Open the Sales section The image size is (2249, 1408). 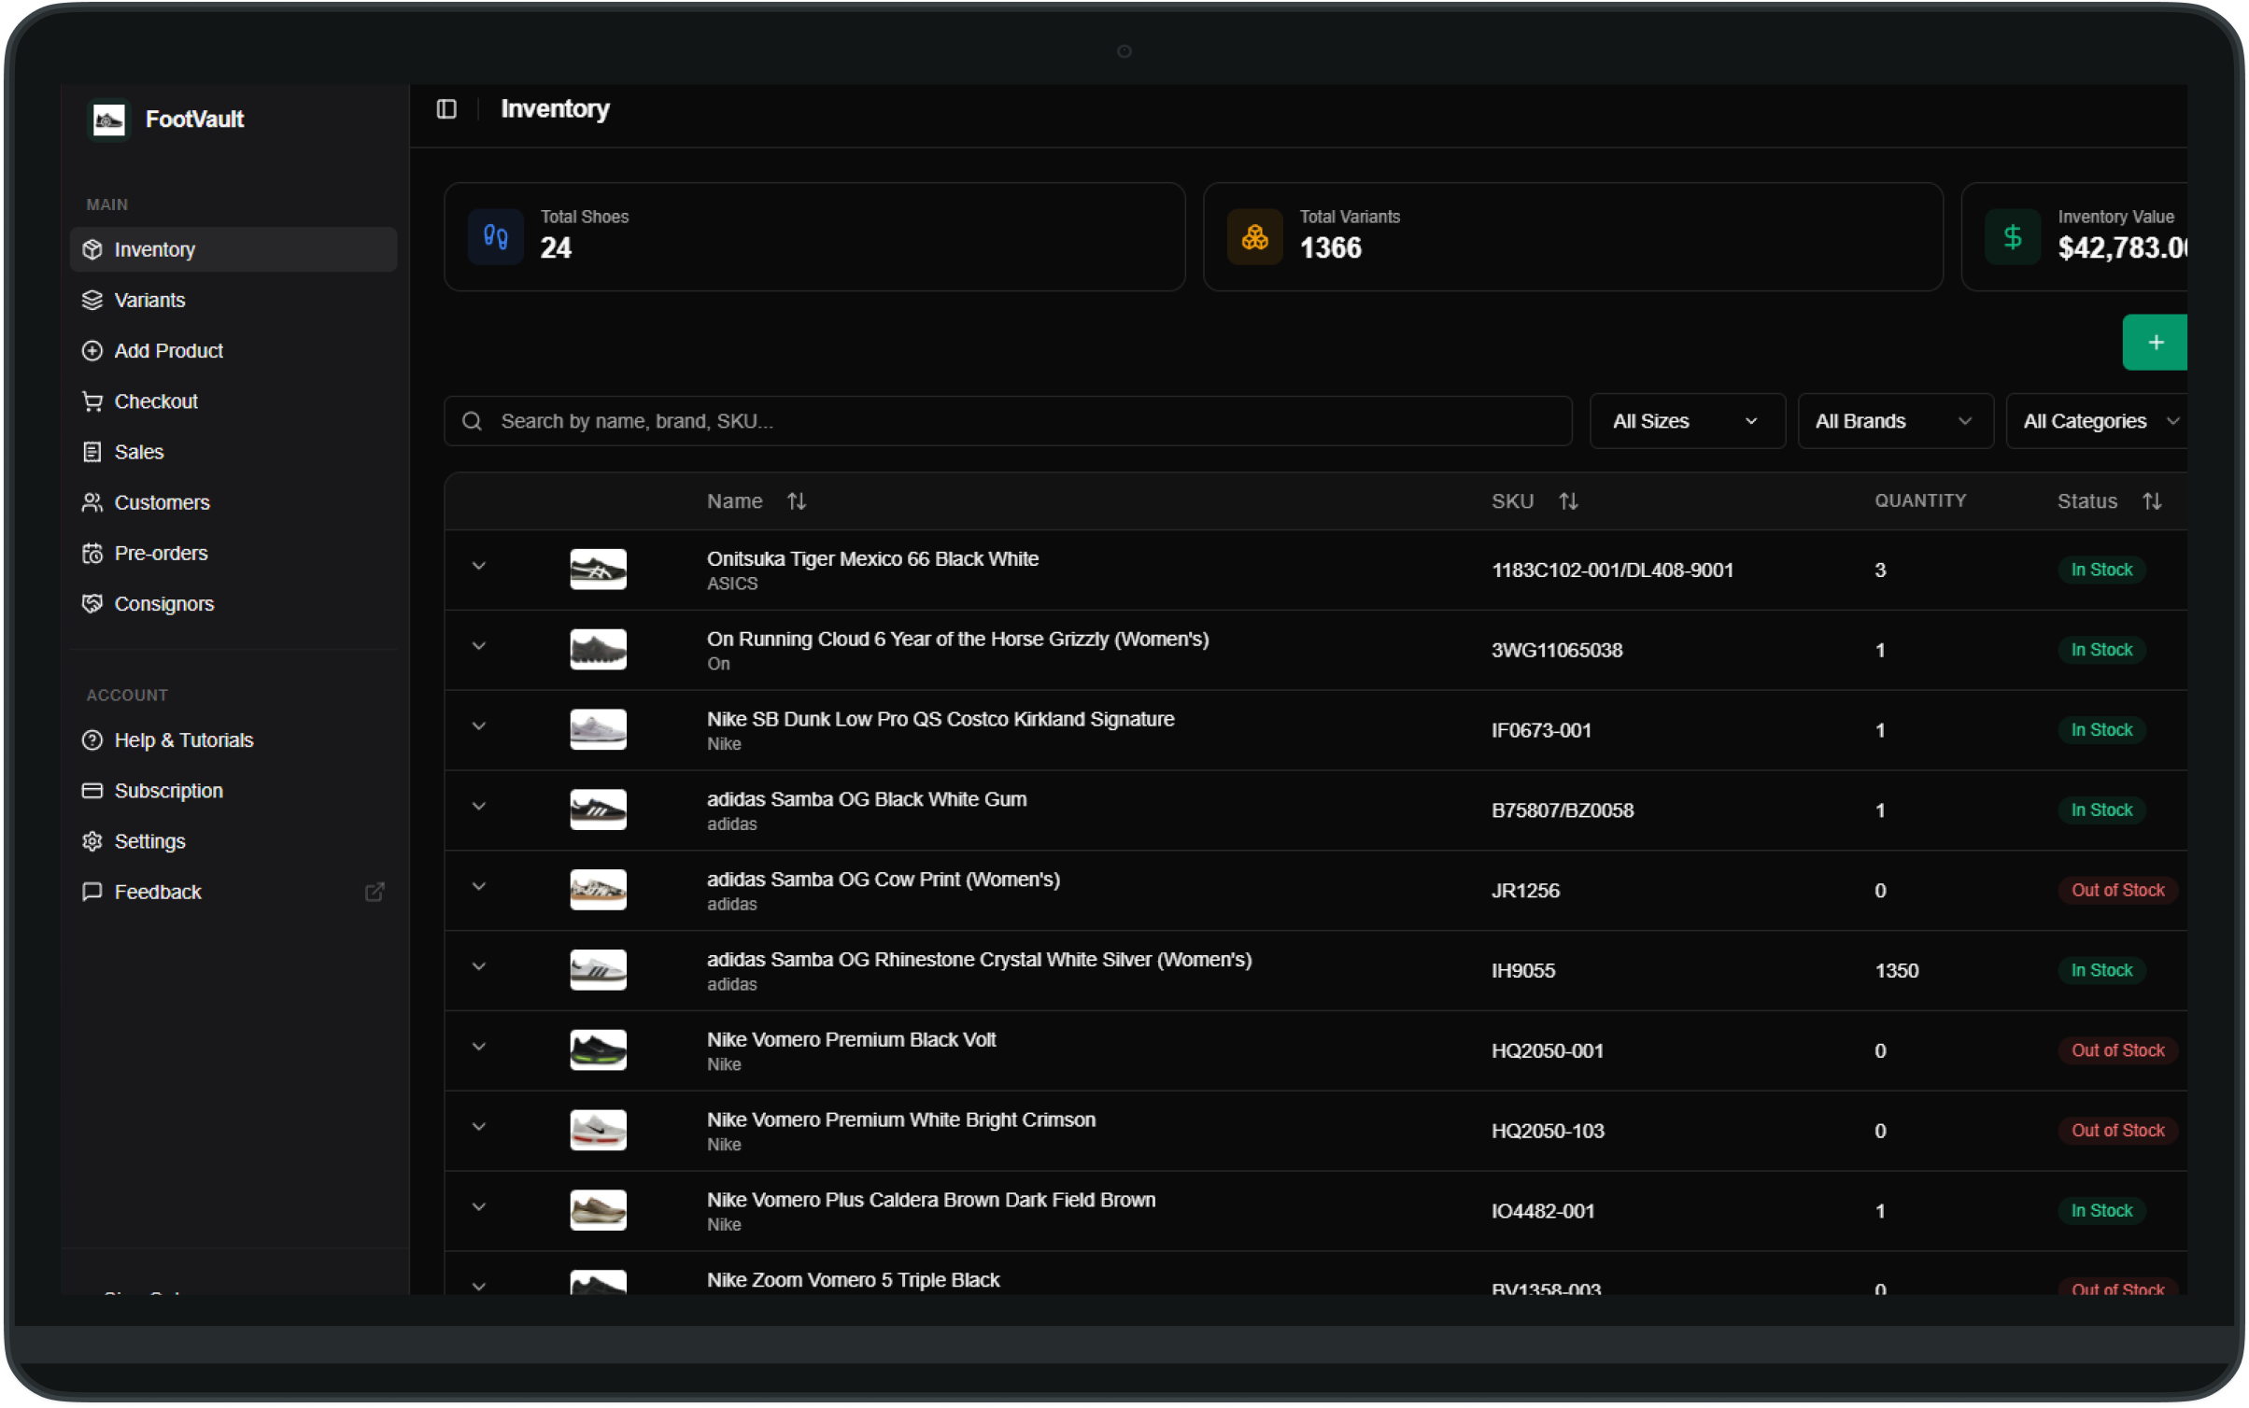(137, 451)
